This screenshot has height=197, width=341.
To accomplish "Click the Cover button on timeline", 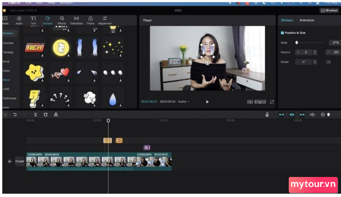I will point(19,161).
